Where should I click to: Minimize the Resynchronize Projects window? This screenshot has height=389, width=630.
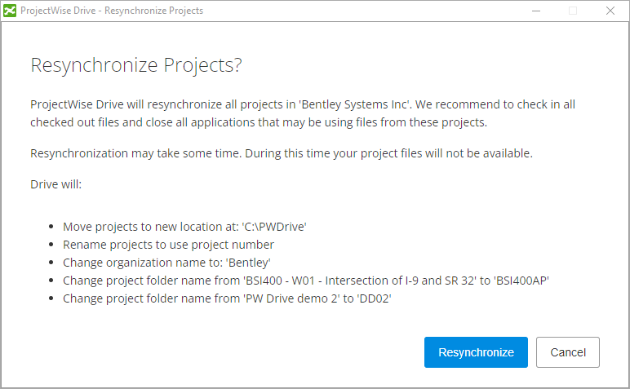click(x=536, y=11)
